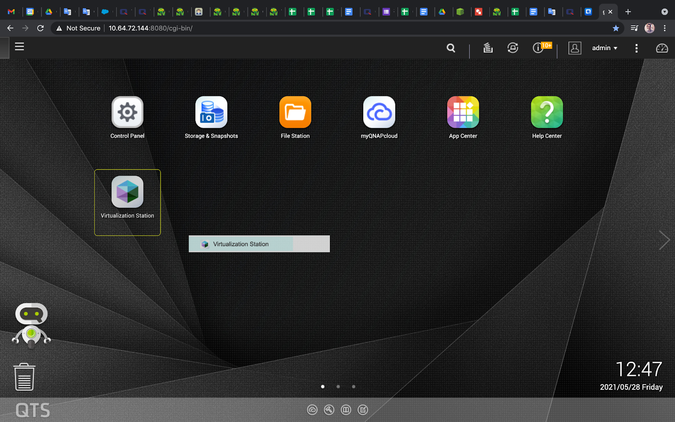Open the resource dashboard gauge
The height and width of the screenshot is (422, 675).
coord(661,48)
